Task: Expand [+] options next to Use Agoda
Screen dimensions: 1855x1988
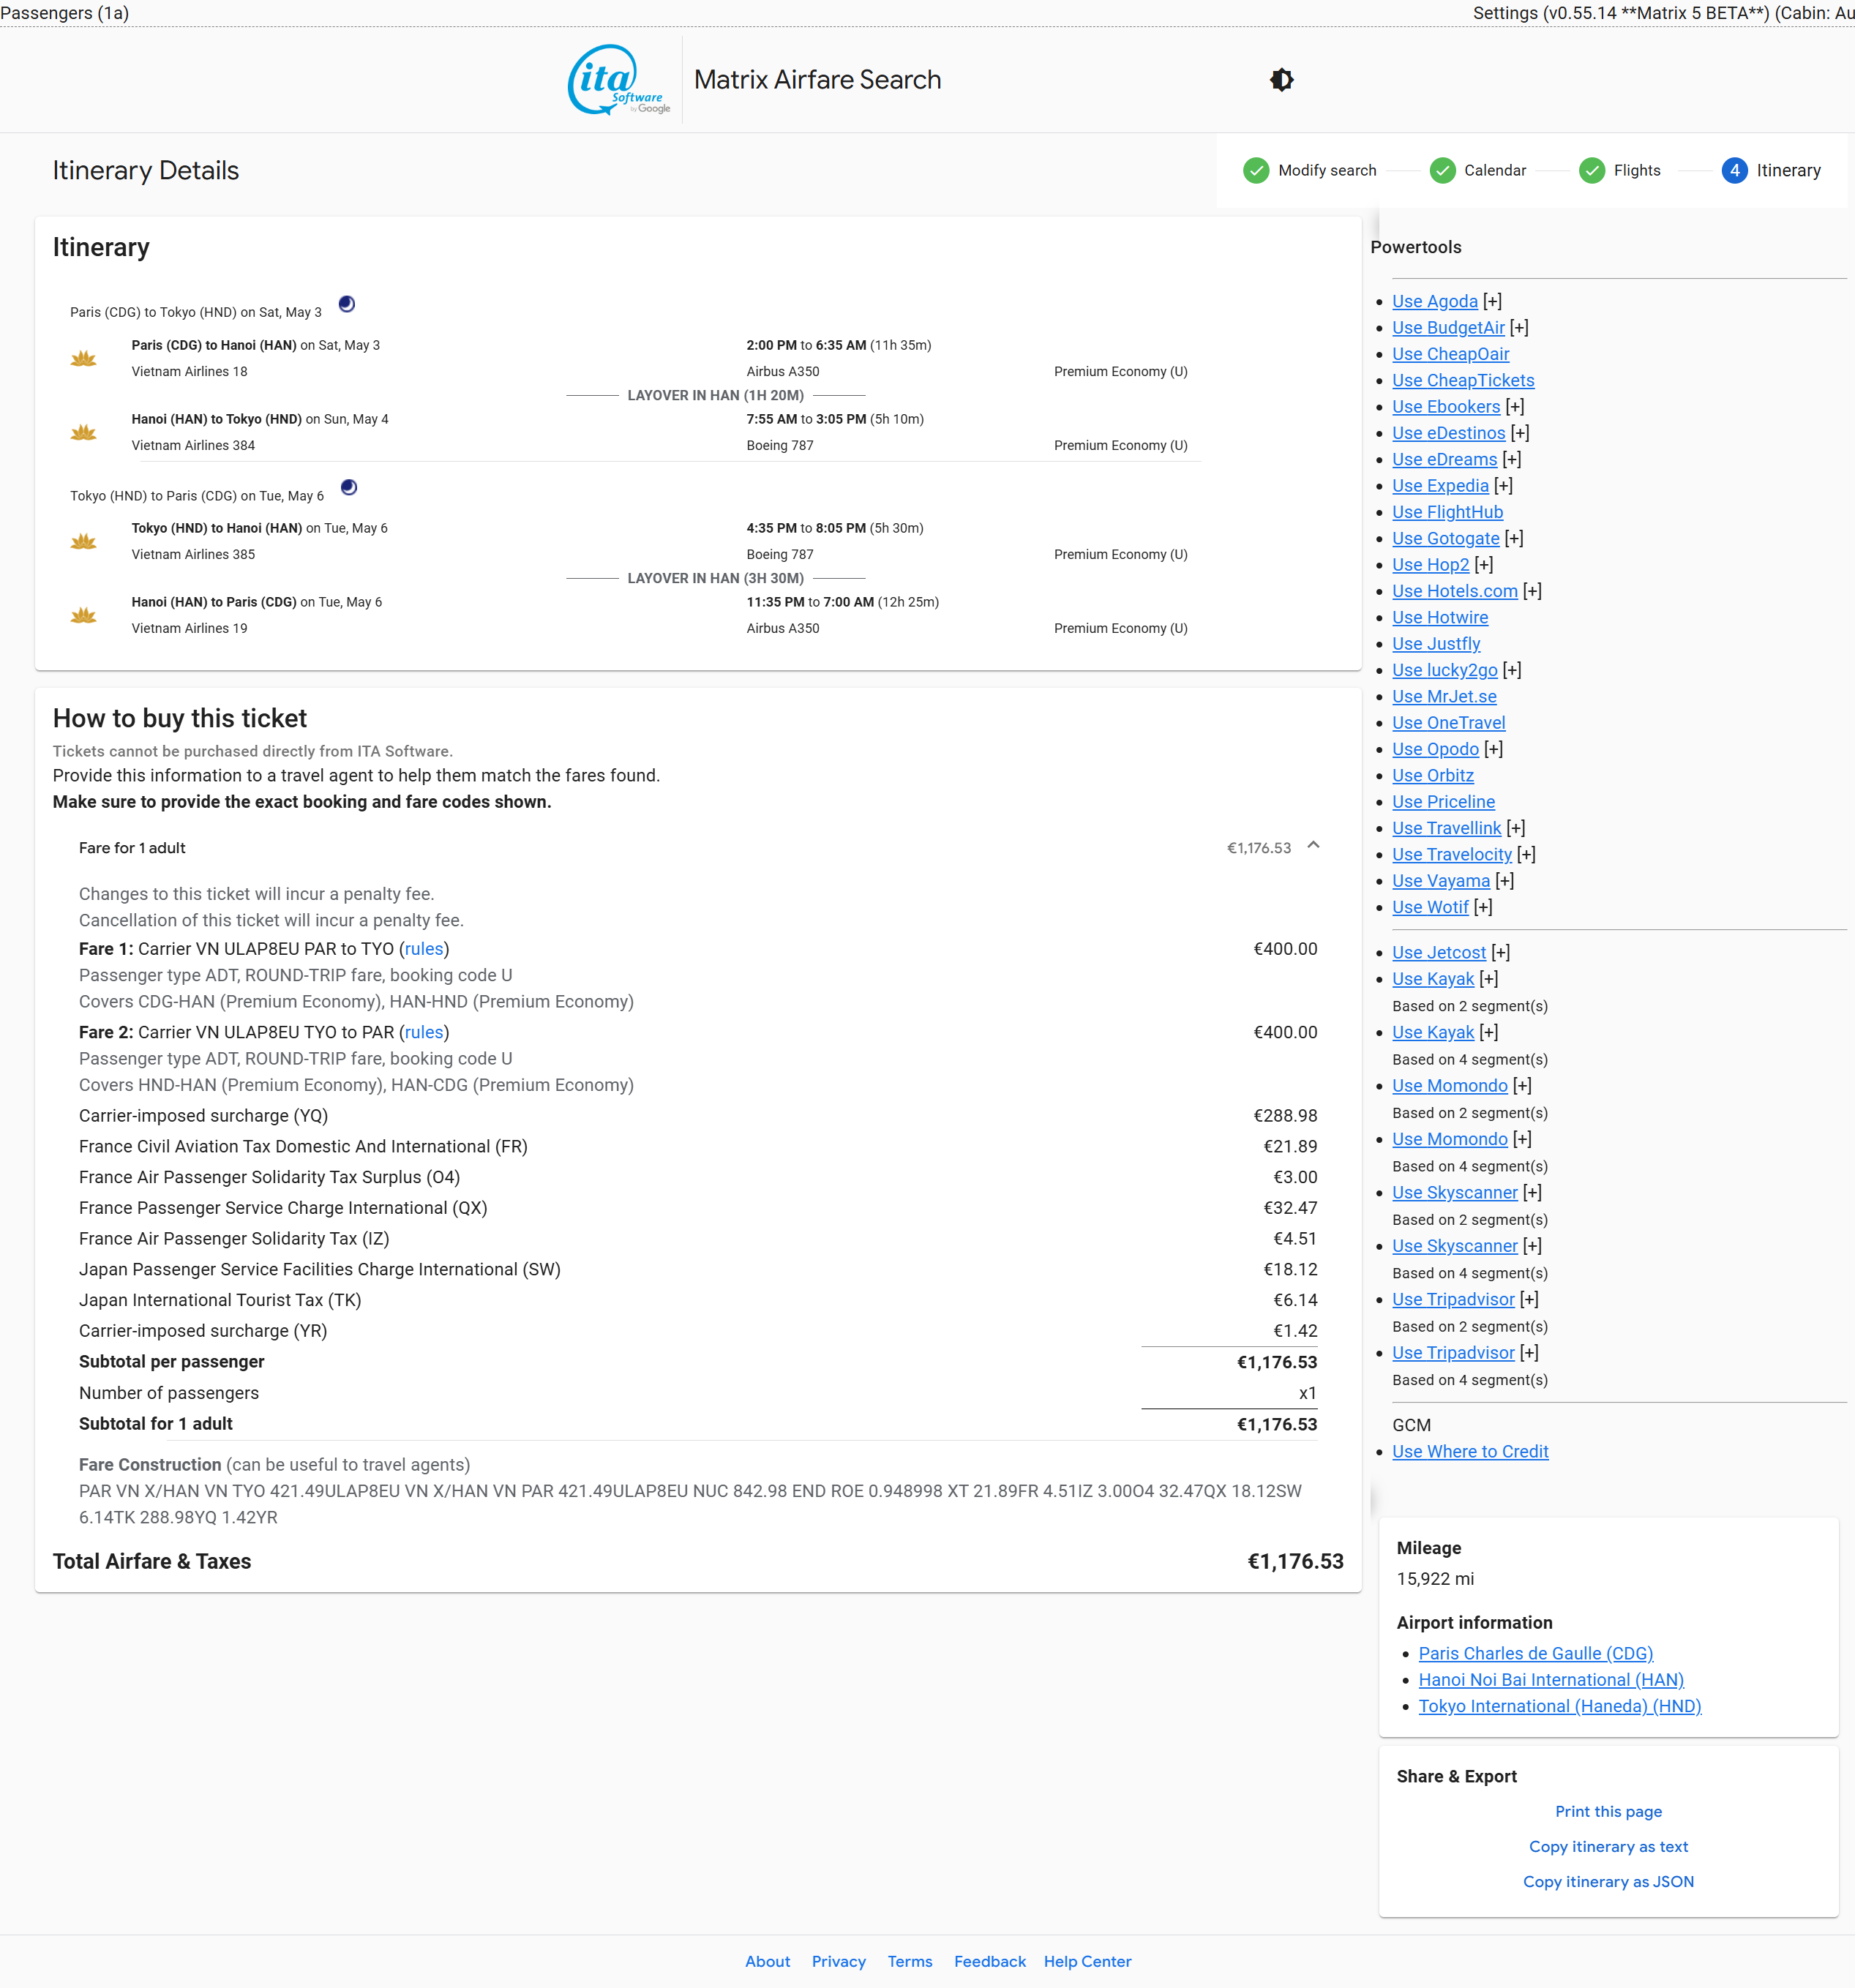Action: tap(1492, 301)
